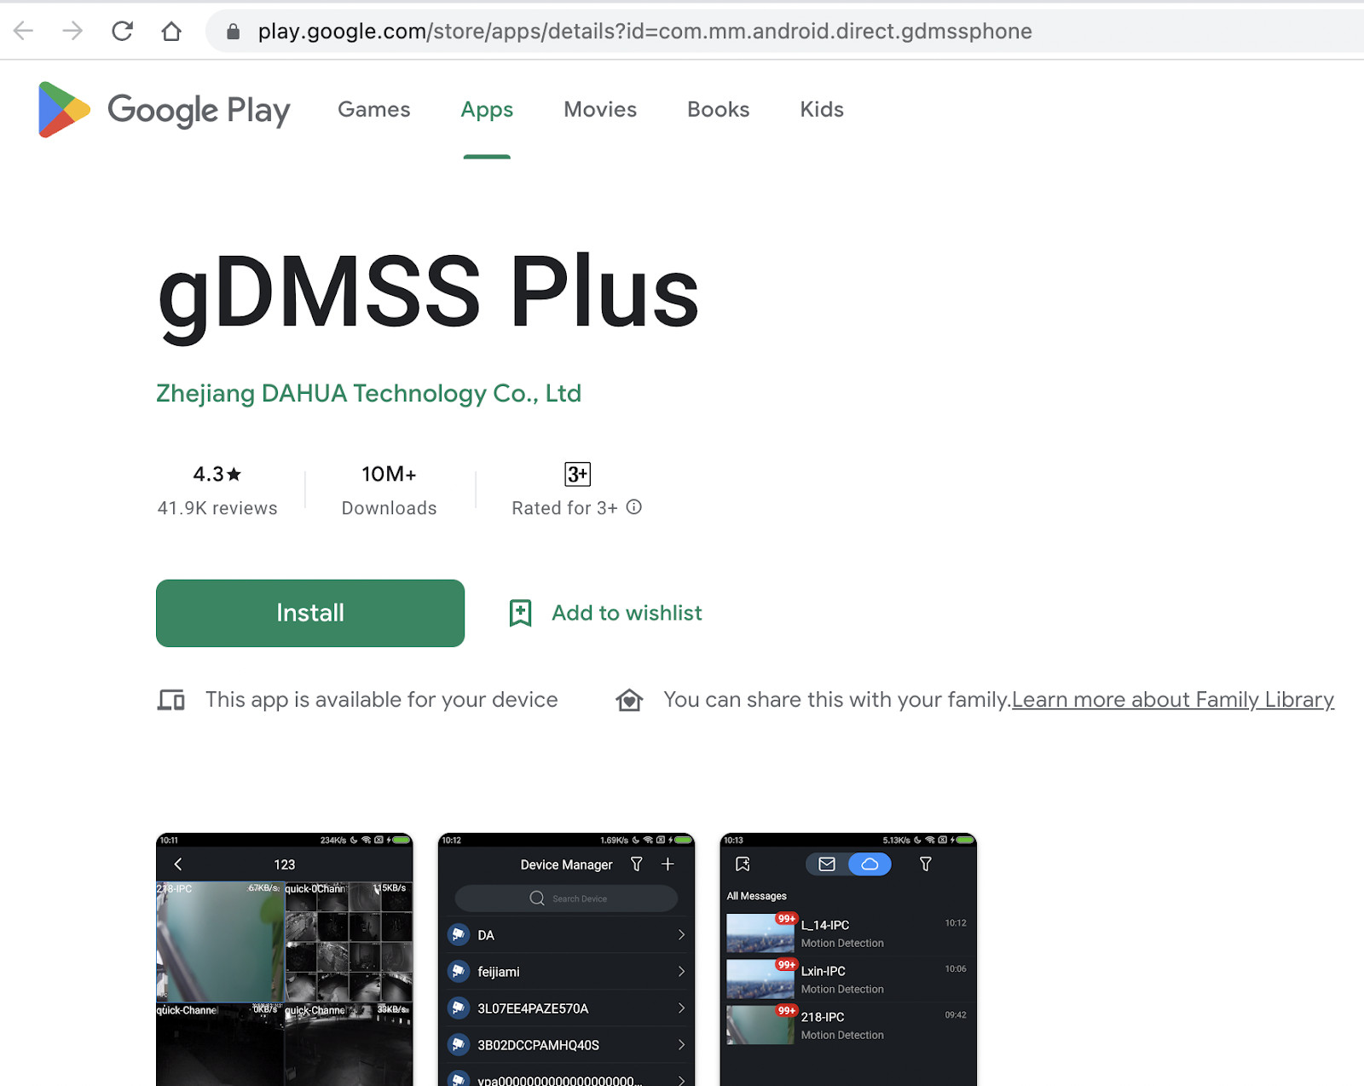The height and width of the screenshot is (1086, 1364).
Task: Open the Lxin-IPC motion detection message
Action: (x=848, y=979)
